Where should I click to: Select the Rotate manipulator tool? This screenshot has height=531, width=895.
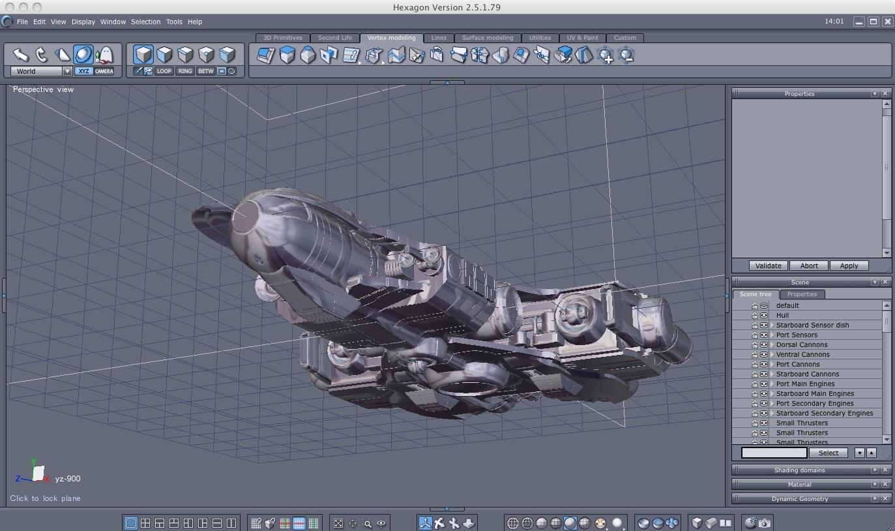(42, 55)
